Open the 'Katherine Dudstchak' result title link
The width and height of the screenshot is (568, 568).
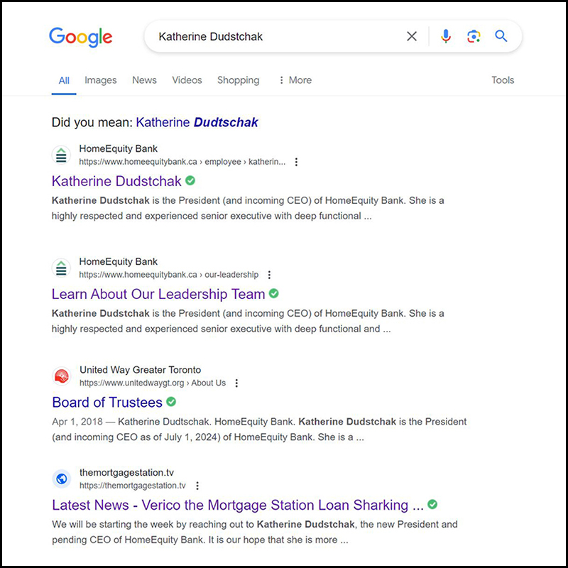pos(116,181)
